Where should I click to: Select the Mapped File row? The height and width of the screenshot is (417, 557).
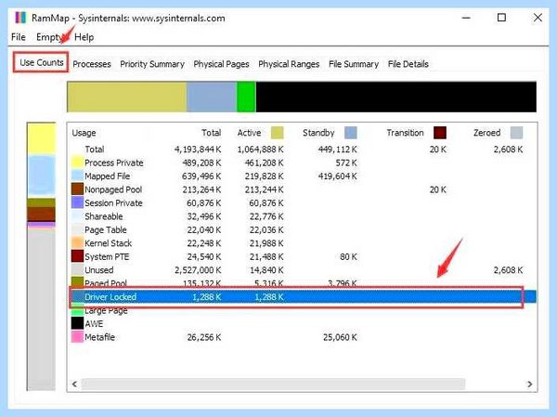pos(302,176)
